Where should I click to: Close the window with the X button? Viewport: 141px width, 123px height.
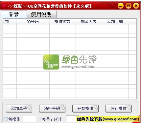136,6
